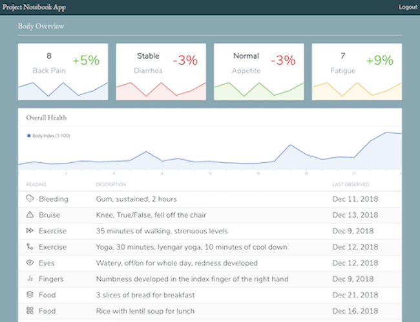Screen dimensions: 420x322
Task: Select the Dec 21, 2018 date cell
Action: click(355, 295)
